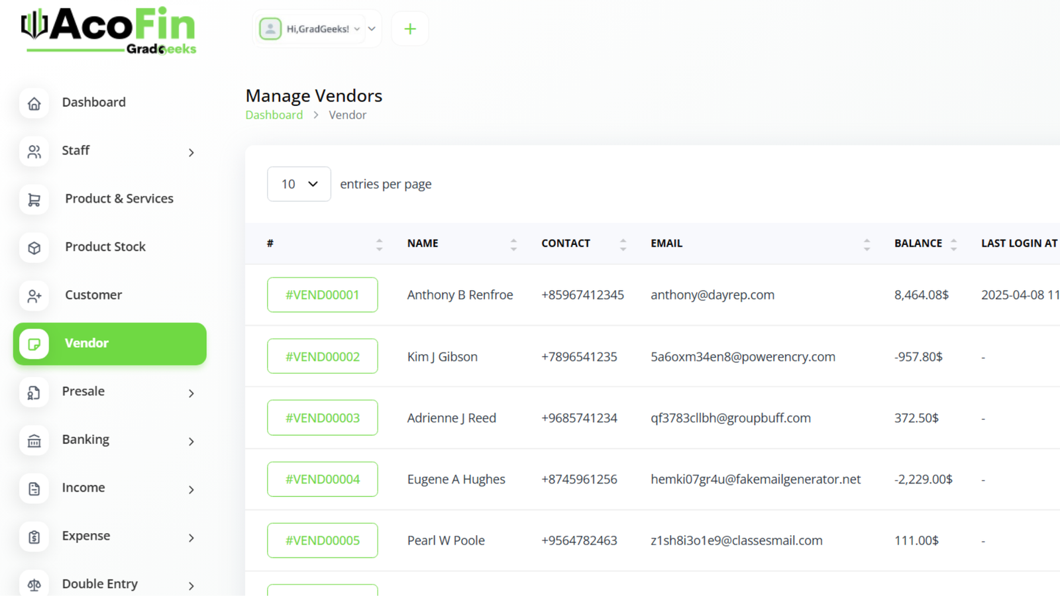Expand the Staff submenu chevron
The image size is (1060, 596).
click(x=191, y=152)
